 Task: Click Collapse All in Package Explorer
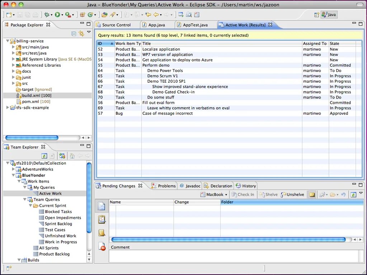click(x=74, y=34)
